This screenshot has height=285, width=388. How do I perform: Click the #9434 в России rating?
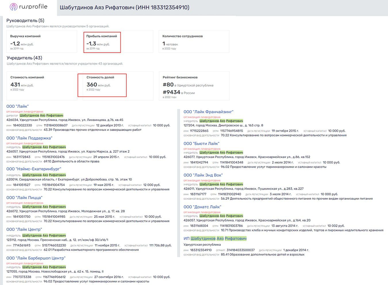click(x=179, y=92)
